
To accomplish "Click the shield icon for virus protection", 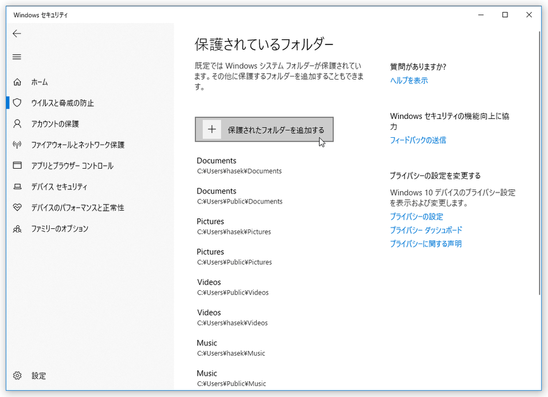I will [17, 103].
